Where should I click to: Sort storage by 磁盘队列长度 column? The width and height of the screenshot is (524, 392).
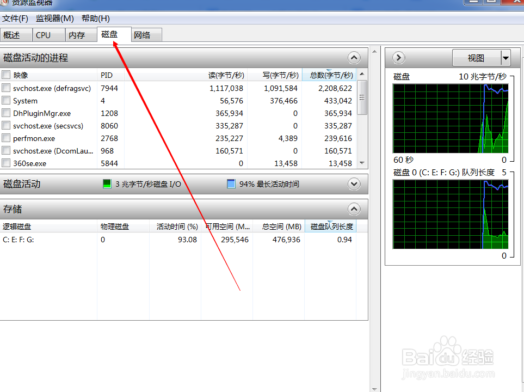pyautogui.click(x=331, y=226)
